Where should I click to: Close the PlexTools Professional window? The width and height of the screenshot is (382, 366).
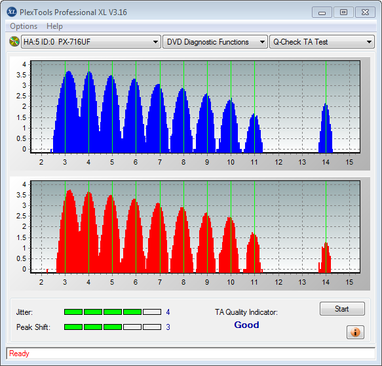[x=365, y=12]
